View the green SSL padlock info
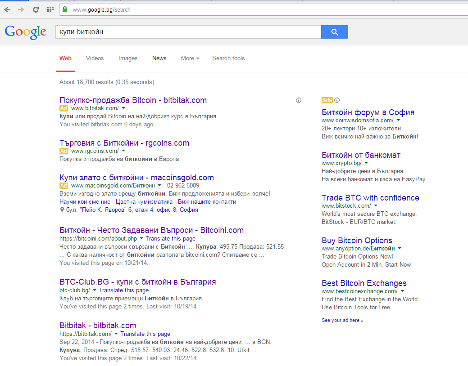Screen dimensions: 468x366 [65, 9]
